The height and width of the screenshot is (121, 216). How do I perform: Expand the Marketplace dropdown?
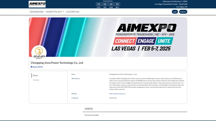(55, 12)
